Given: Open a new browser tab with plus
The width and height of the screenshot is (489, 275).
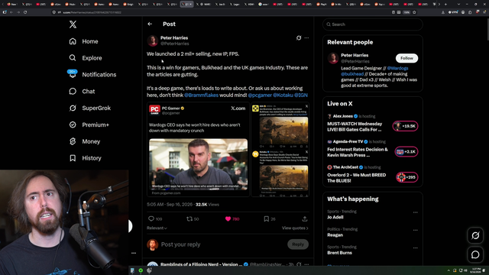Looking at the screenshot, I should [445, 4].
